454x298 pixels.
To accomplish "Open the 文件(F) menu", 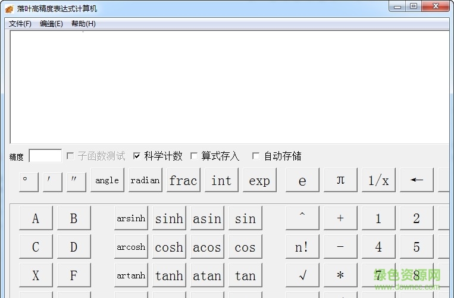I will [x=20, y=24].
